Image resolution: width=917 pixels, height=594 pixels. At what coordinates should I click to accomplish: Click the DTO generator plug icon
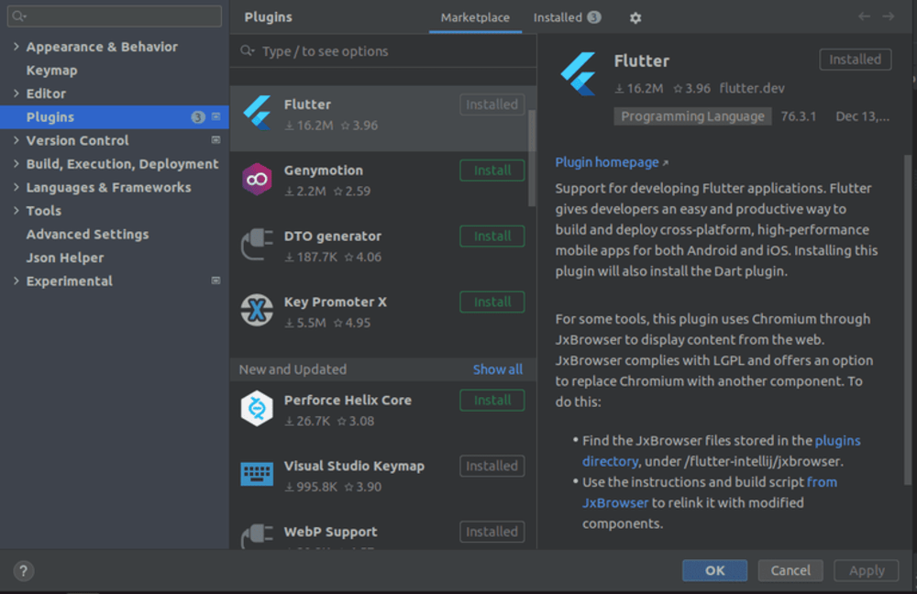click(x=257, y=245)
